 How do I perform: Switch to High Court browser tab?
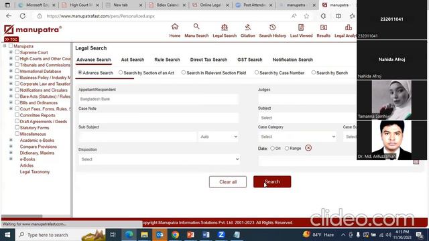pyautogui.click(x=80, y=5)
